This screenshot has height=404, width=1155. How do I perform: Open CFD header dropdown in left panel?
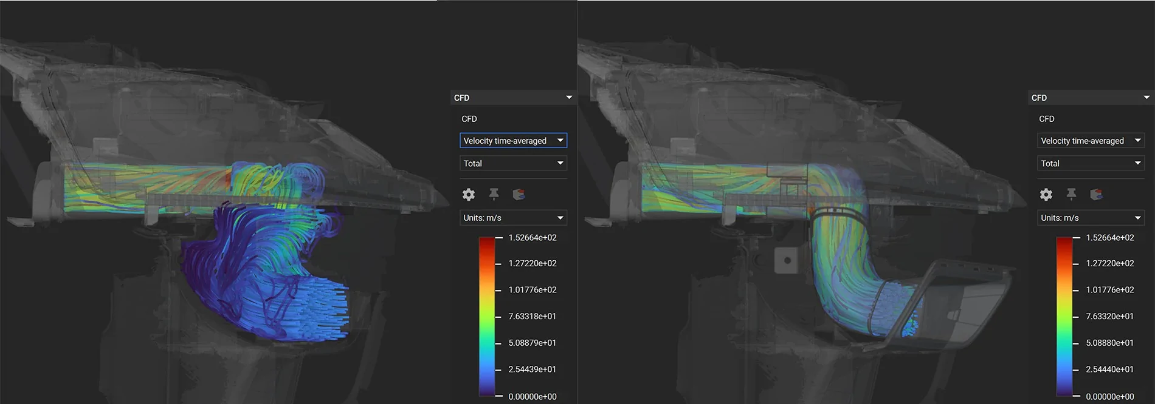point(512,98)
